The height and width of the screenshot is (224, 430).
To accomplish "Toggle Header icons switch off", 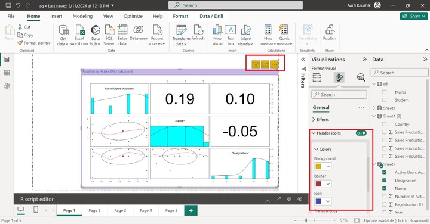I will (x=361, y=133).
